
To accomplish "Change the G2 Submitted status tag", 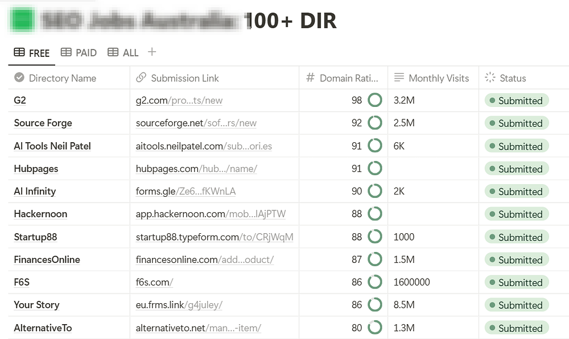I will tap(517, 101).
